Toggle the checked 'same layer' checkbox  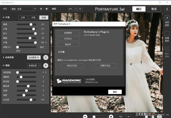(x=167, y=18)
